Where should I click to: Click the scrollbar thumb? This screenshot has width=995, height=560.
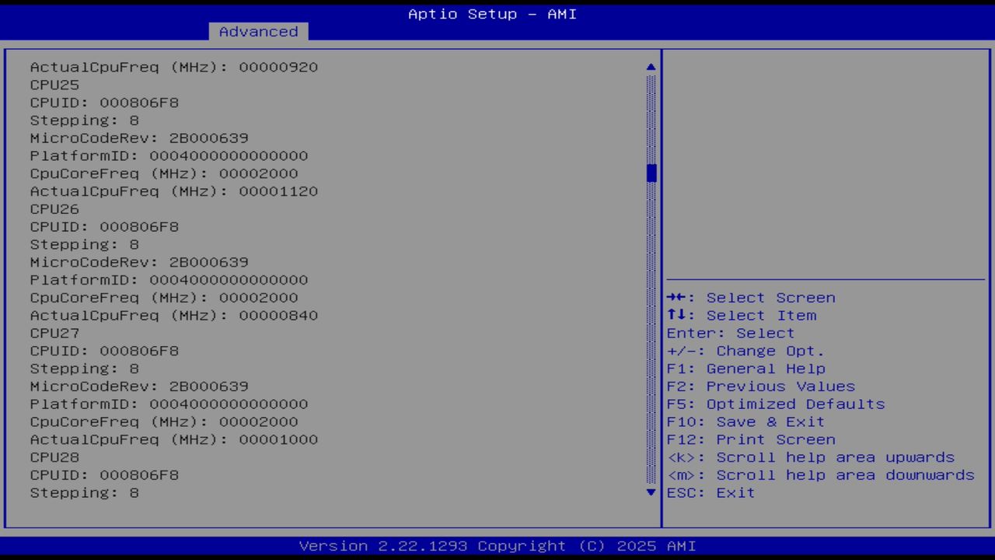(x=651, y=173)
